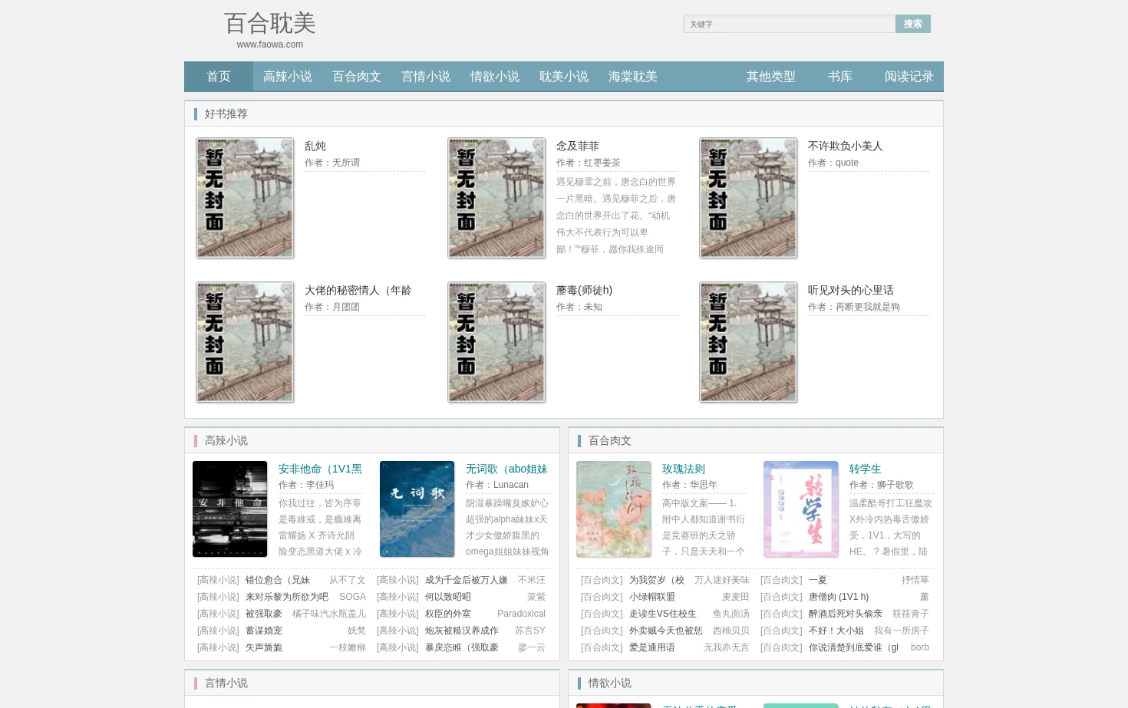Open the 乱炖 title link
Image resolution: width=1128 pixels, height=708 pixels.
315,146
